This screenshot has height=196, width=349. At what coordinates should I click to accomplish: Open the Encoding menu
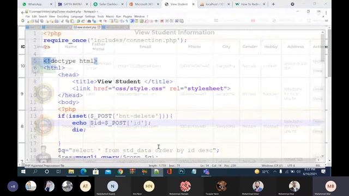pyautogui.click(x=63, y=16)
